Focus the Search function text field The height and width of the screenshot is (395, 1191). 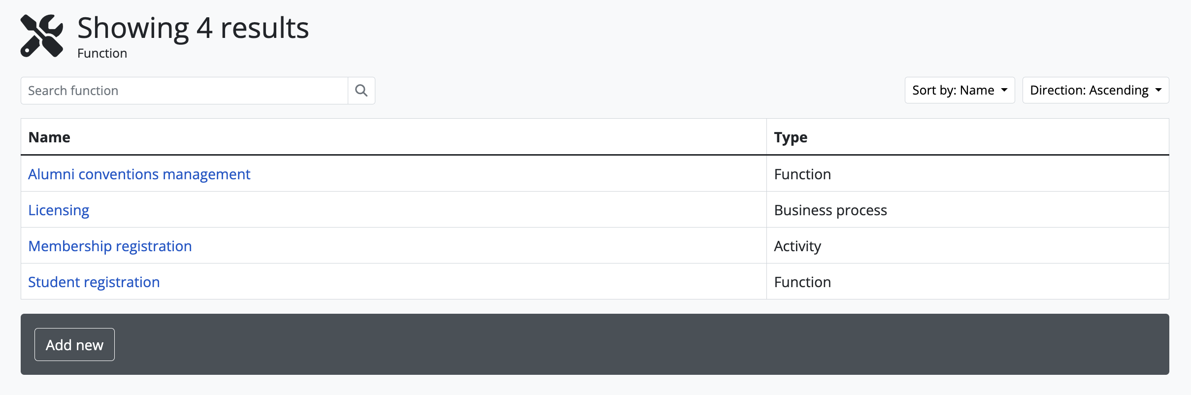184,91
